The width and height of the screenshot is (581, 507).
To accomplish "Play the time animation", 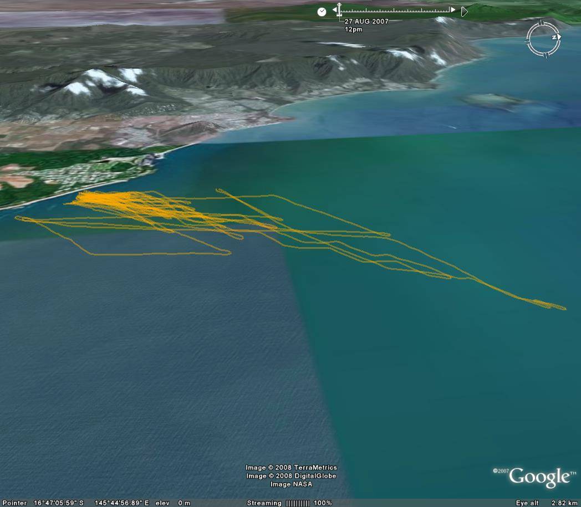I will click(x=465, y=11).
